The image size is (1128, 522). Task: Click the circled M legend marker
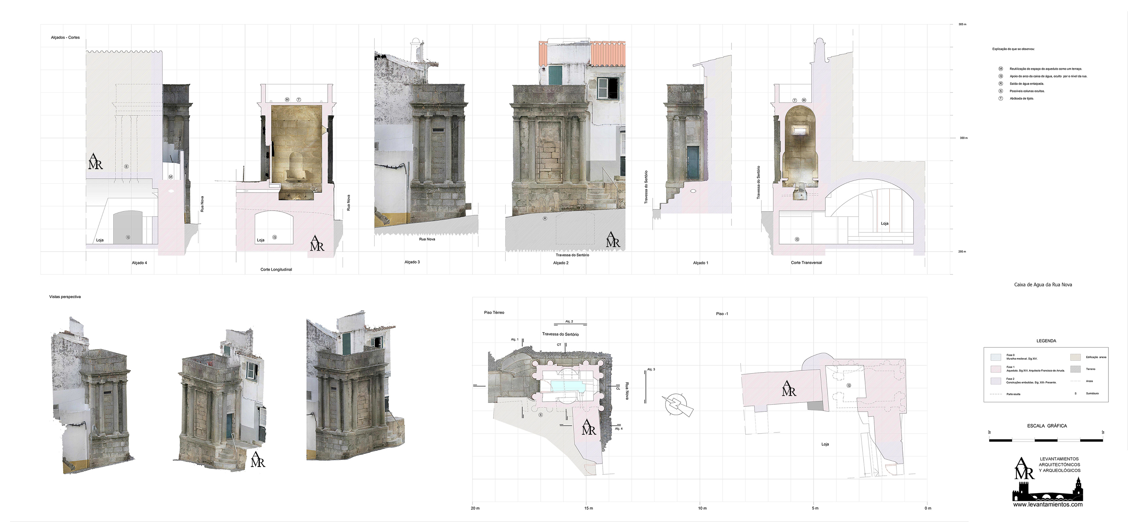point(1001,69)
